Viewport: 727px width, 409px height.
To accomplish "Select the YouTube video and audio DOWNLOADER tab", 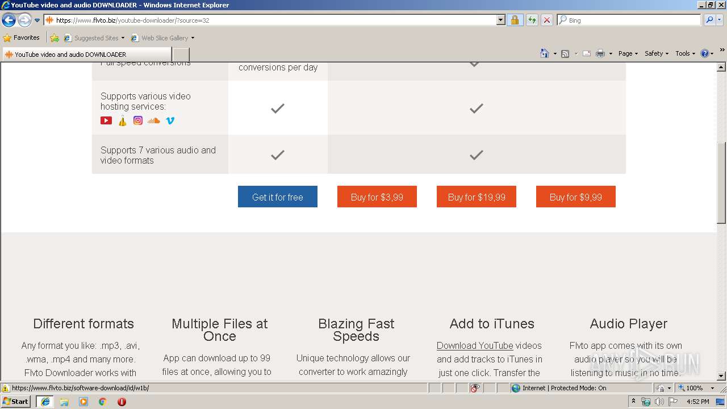I will coord(86,55).
